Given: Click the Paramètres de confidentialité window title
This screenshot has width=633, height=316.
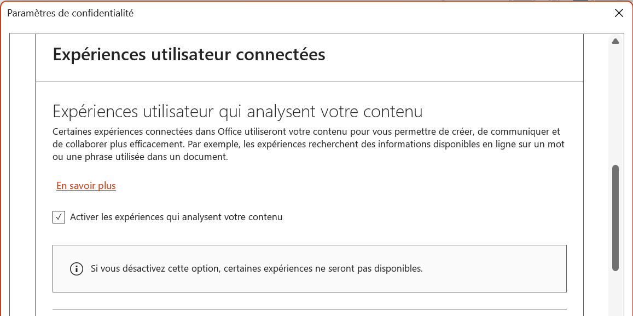Looking at the screenshot, I should click(71, 13).
